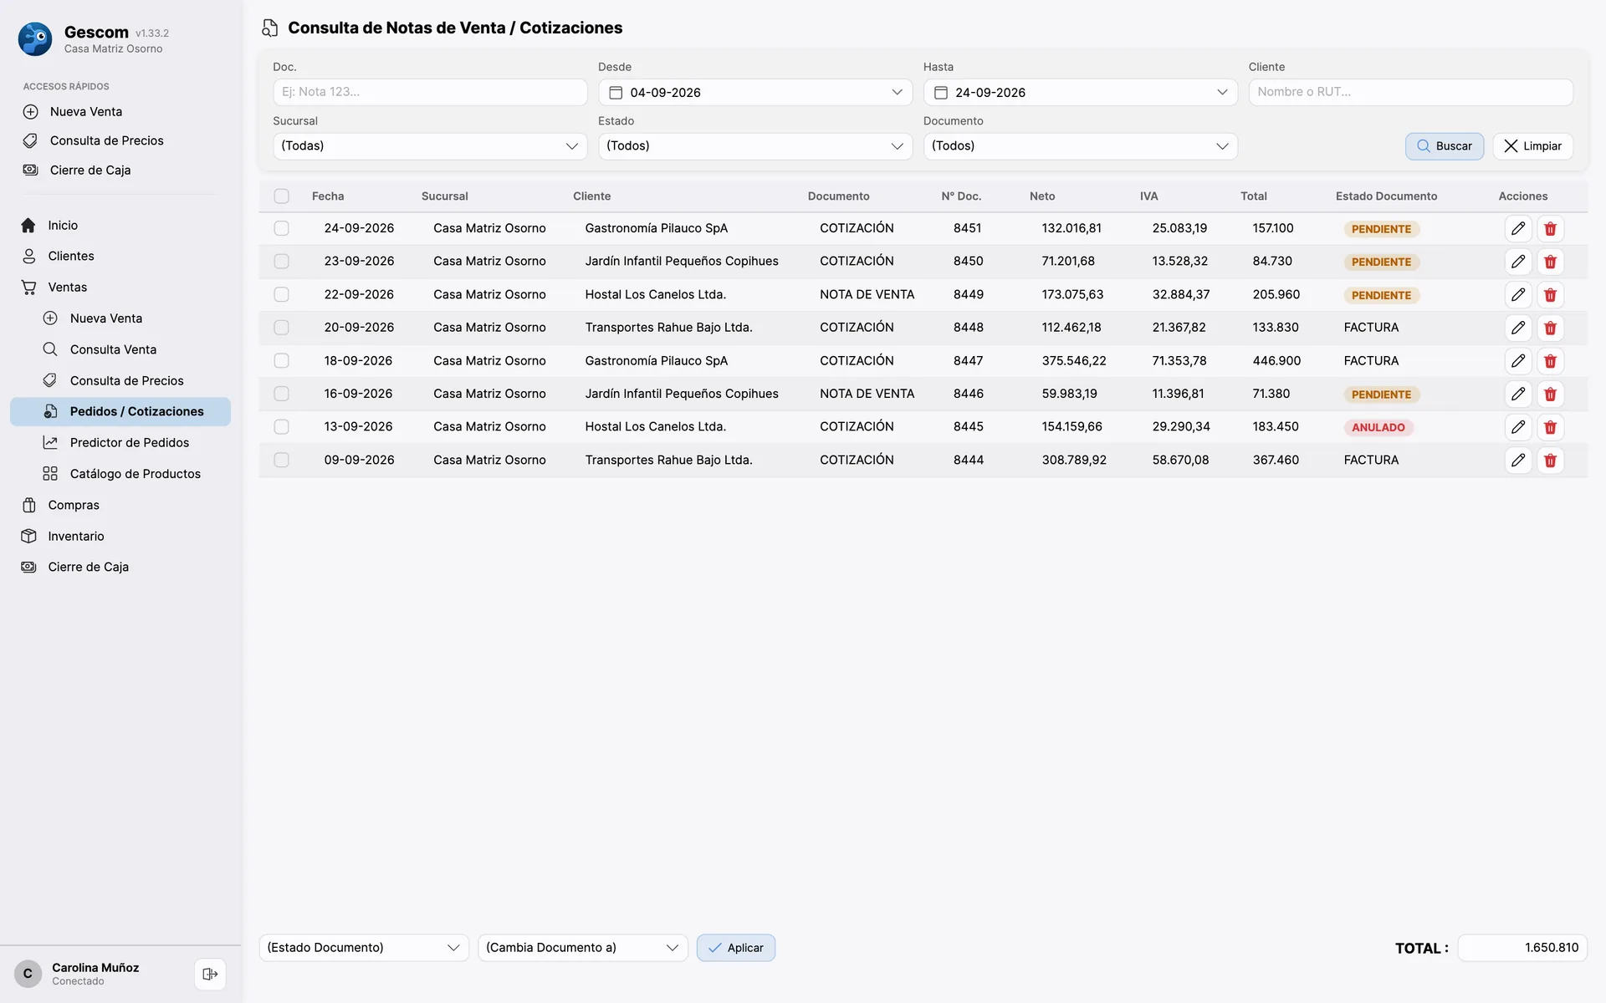Open the Estado filter dropdown
The width and height of the screenshot is (1606, 1003).
tap(754, 146)
